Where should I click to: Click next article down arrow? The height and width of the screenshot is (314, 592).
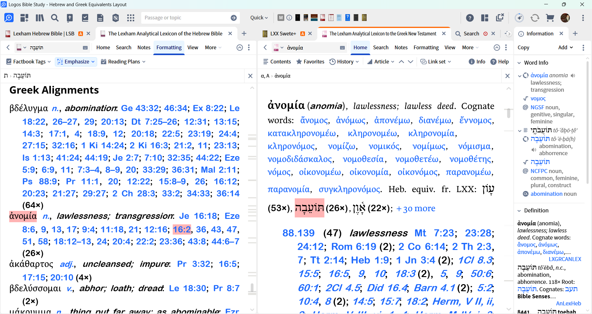[x=410, y=62]
